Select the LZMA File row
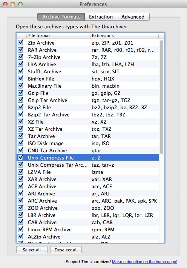The width and height of the screenshot is (187, 268). [x=87, y=172]
